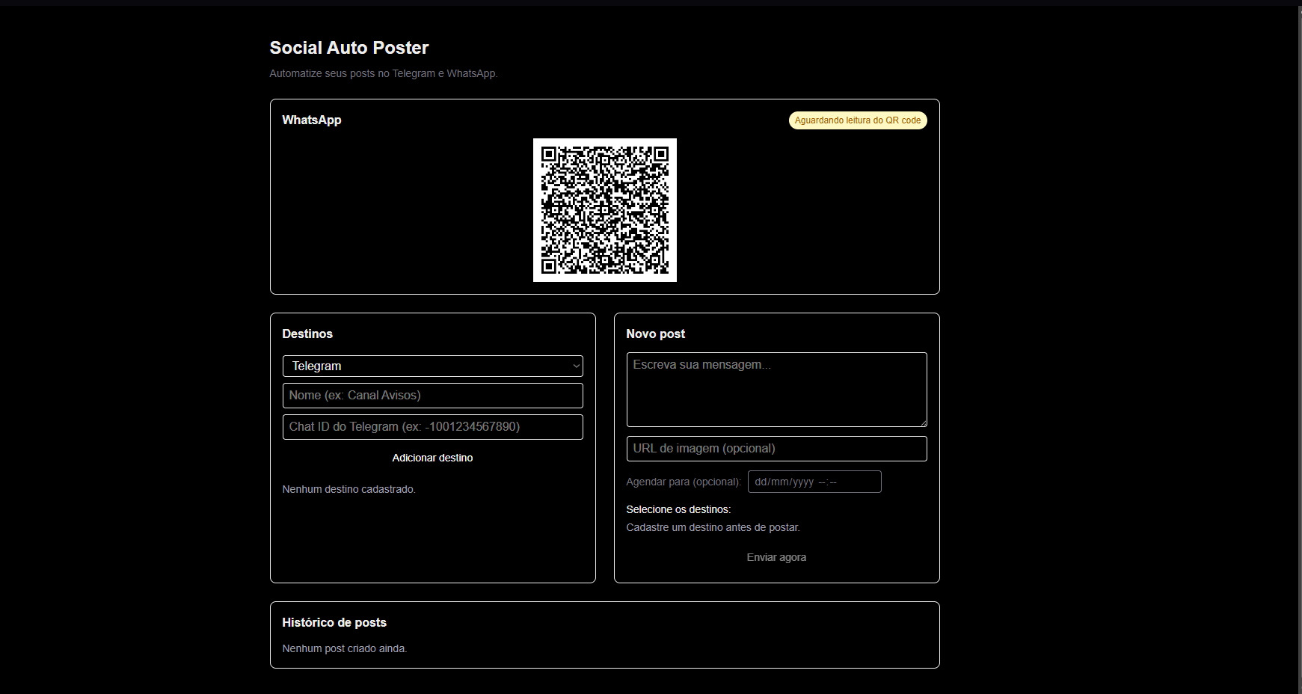Click Adicionar destino button
The height and width of the screenshot is (694, 1302).
click(x=432, y=458)
